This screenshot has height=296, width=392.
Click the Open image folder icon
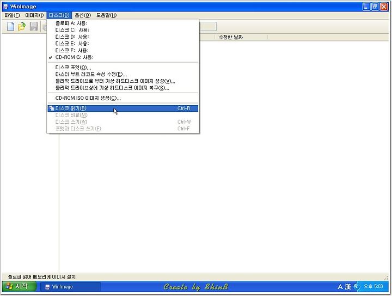(22, 26)
